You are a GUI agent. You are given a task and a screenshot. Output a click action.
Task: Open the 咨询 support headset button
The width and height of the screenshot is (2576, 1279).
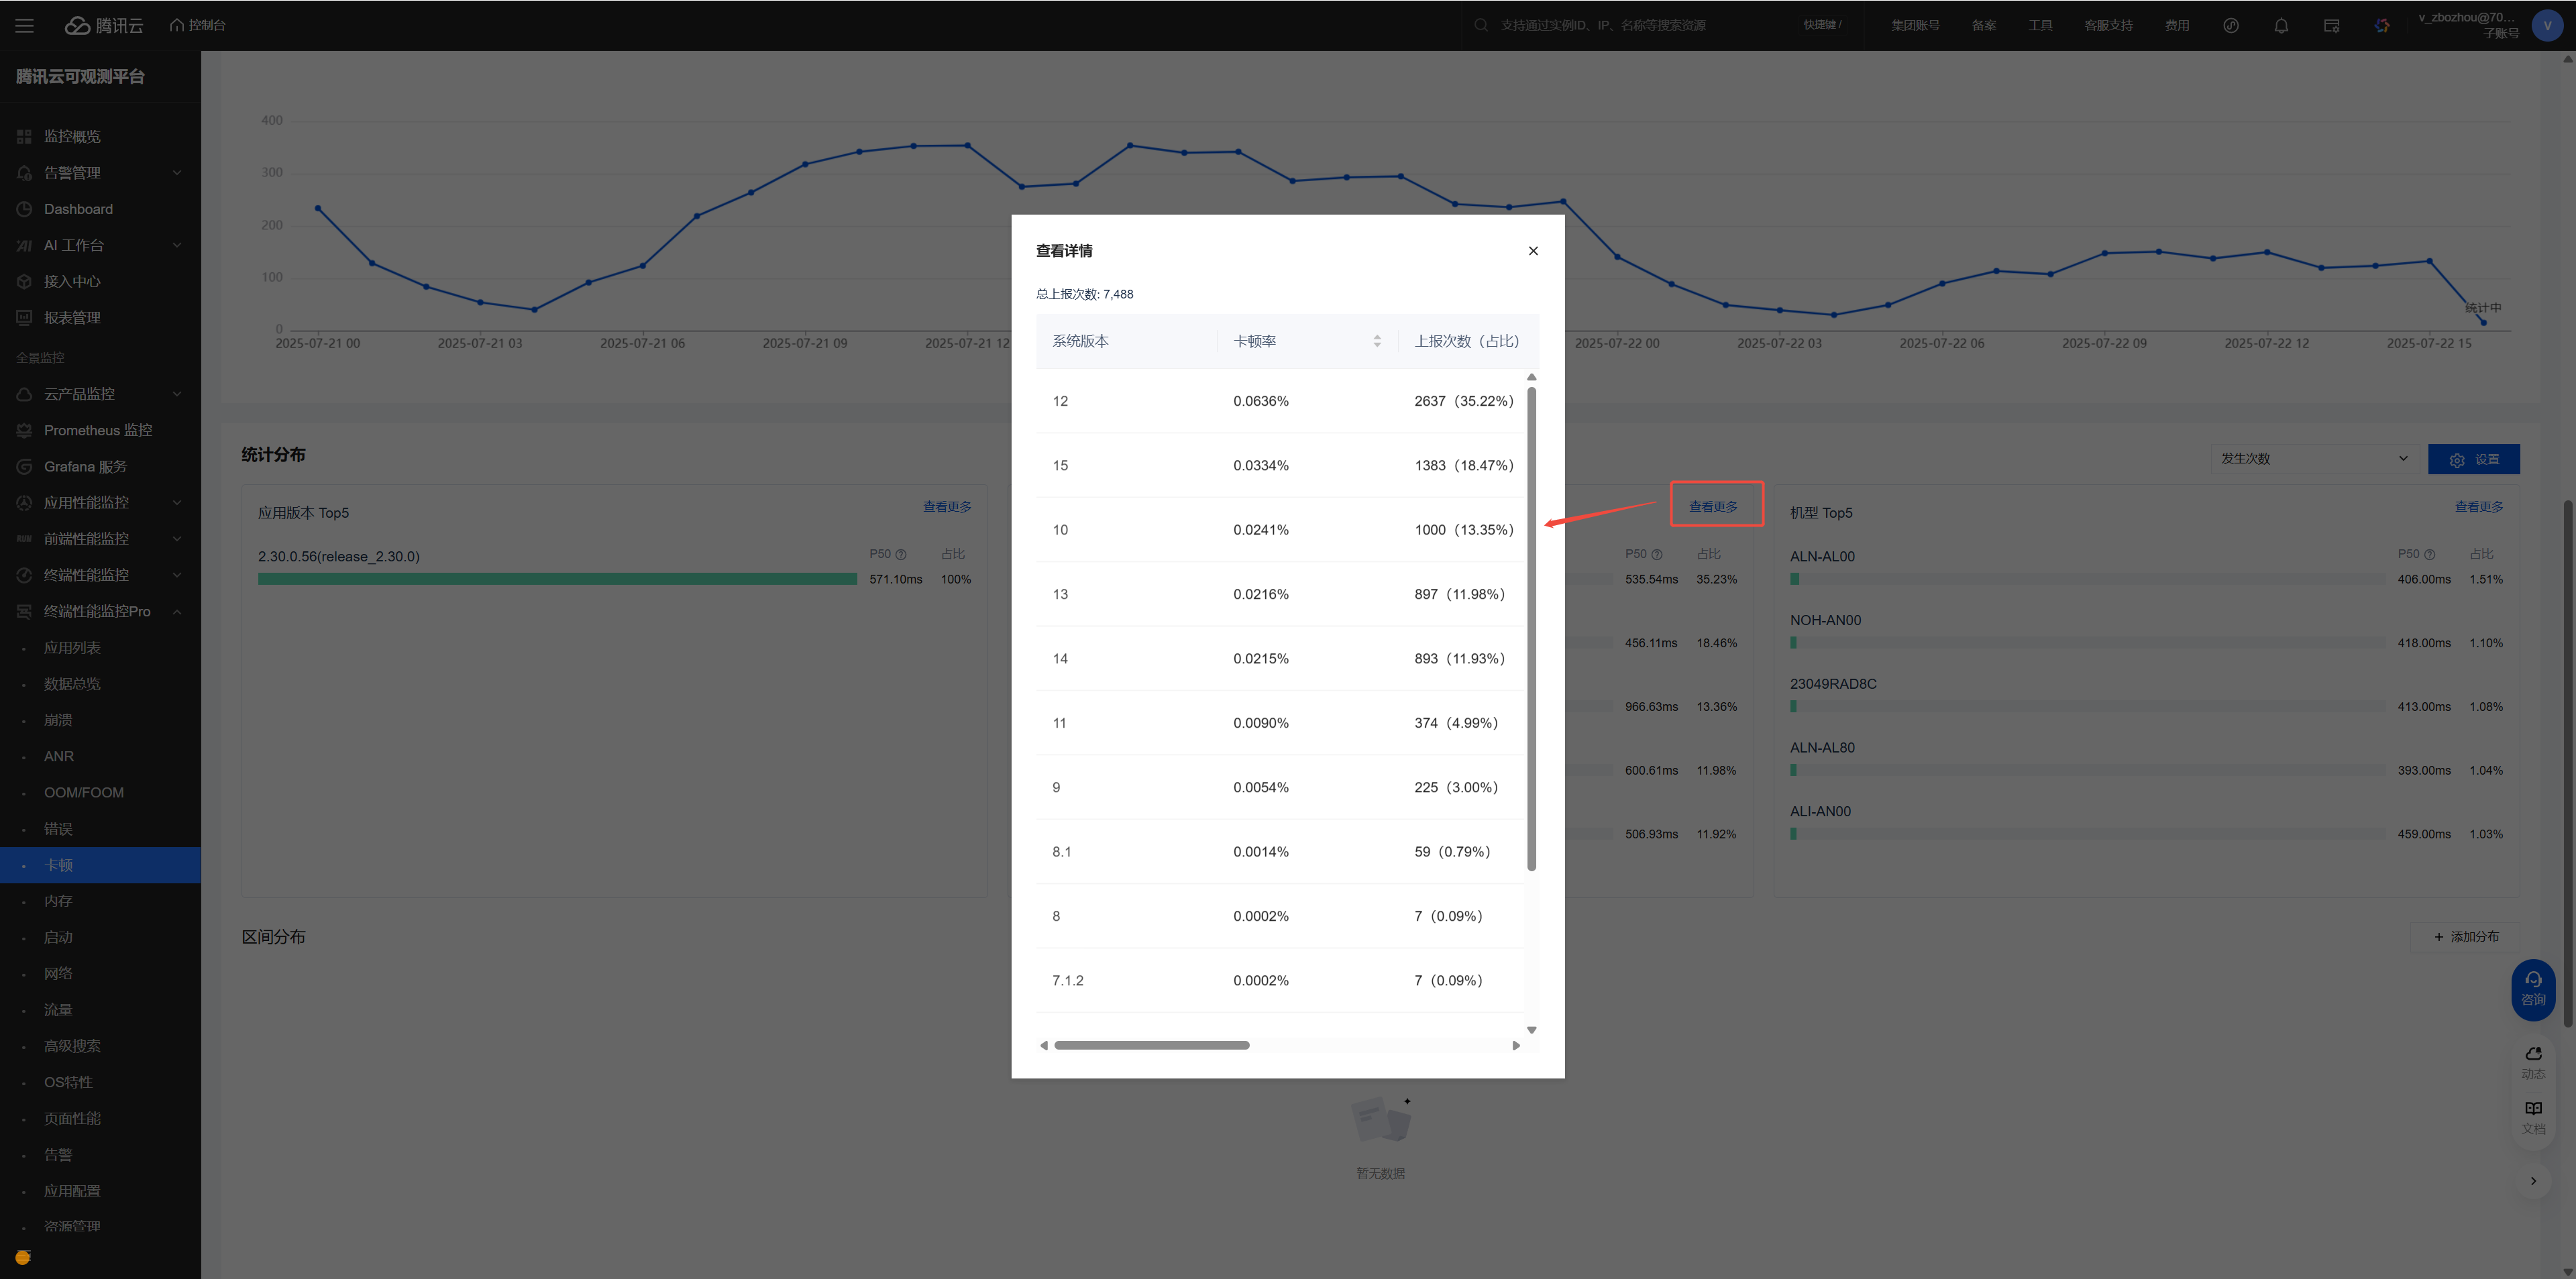2533,988
